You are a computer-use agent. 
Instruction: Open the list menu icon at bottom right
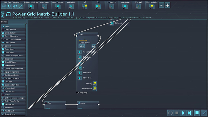pos(197,113)
